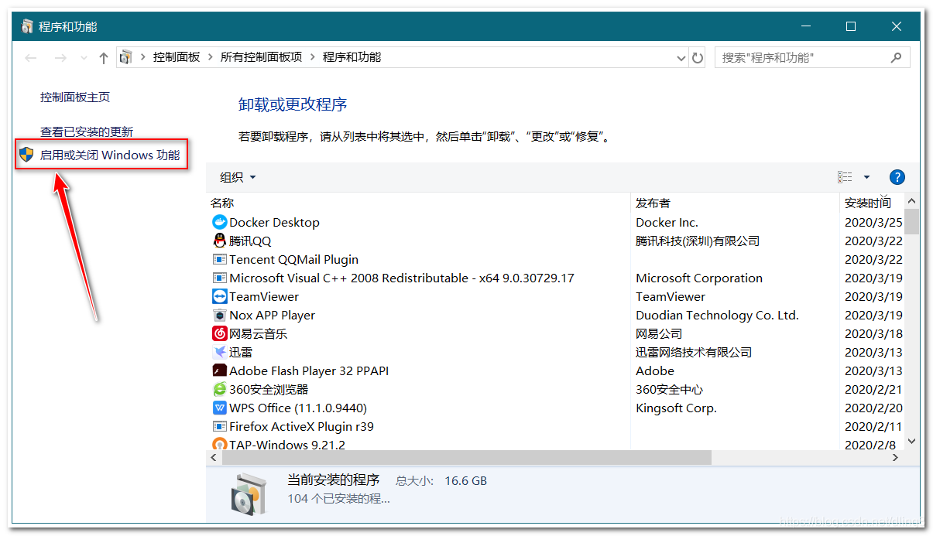Screen dimensions: 933x536
Task: Select the 迅雷网络技术有限公司 publisher cell
Action: (x=694, y=352)
